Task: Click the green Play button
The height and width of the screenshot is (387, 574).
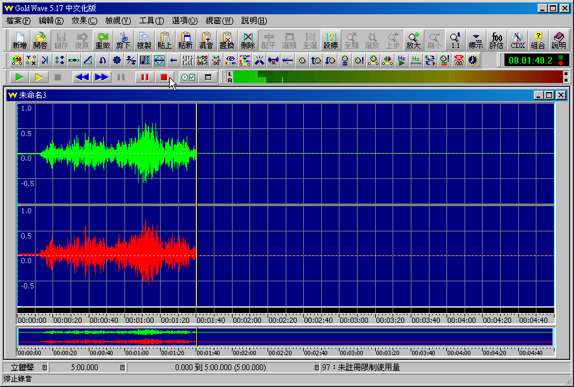Action: click(x=19, y=77)
